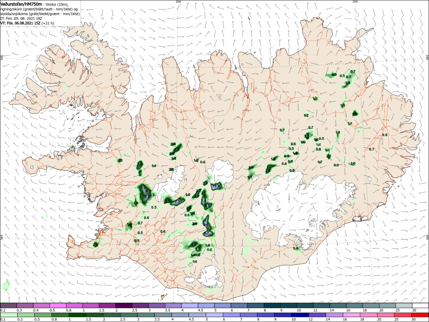This screenshot has height=322, width=429.
Task: Choose the pale gray 25 swatch, upper legend
Action: [404, 306]
